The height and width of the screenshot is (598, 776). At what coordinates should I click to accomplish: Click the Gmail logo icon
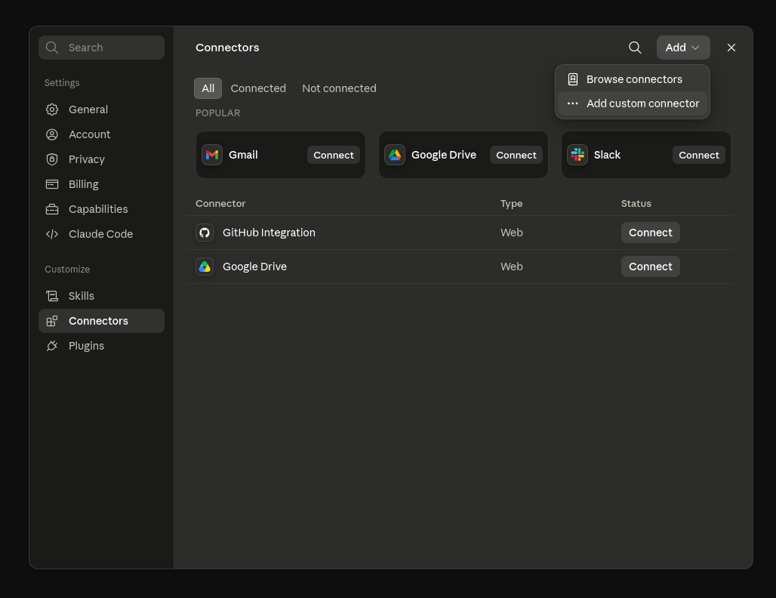[212, 155]
